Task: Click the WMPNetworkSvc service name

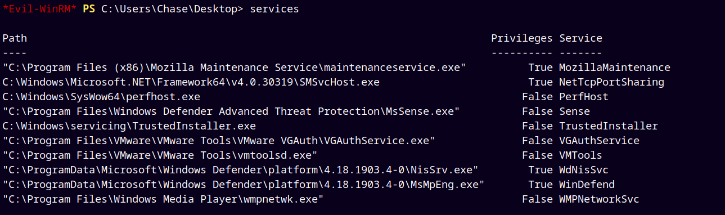Action: 599,199
